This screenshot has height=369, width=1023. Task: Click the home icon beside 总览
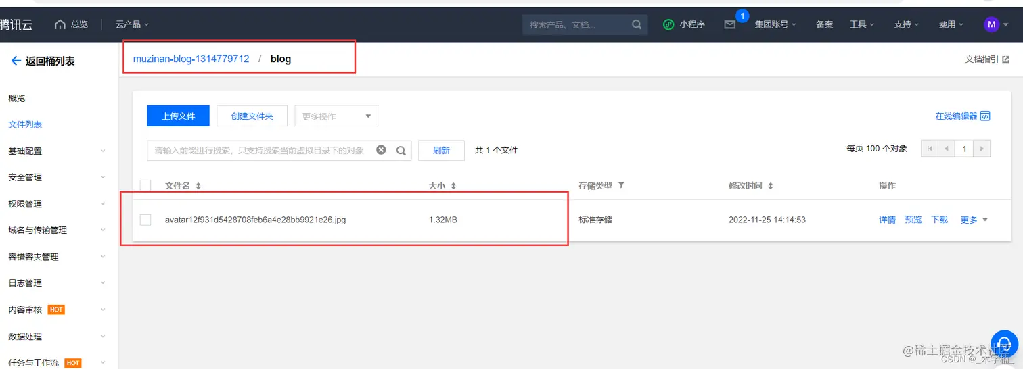(60, 24)
